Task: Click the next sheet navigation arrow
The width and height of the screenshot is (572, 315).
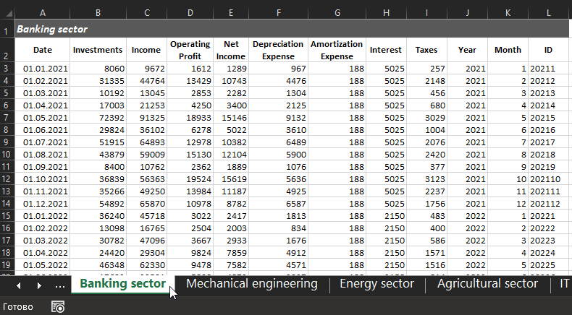Action: (38, 285)
